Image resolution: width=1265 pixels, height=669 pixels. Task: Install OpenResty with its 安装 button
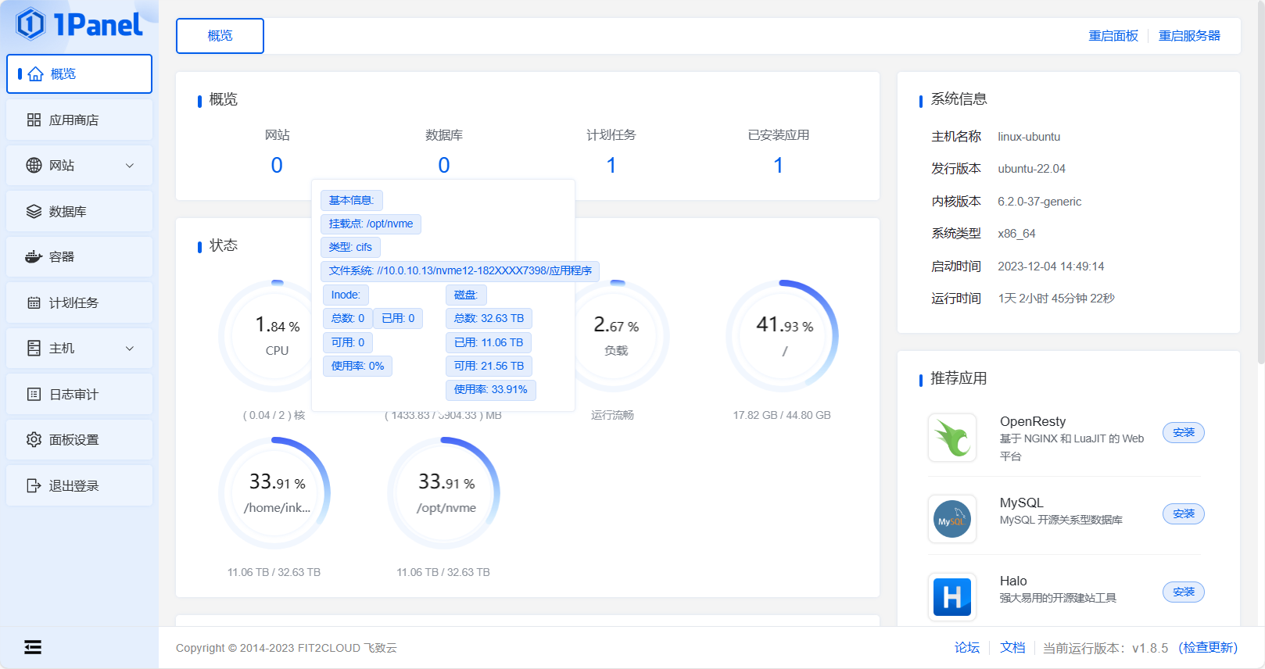[1184, 432]
